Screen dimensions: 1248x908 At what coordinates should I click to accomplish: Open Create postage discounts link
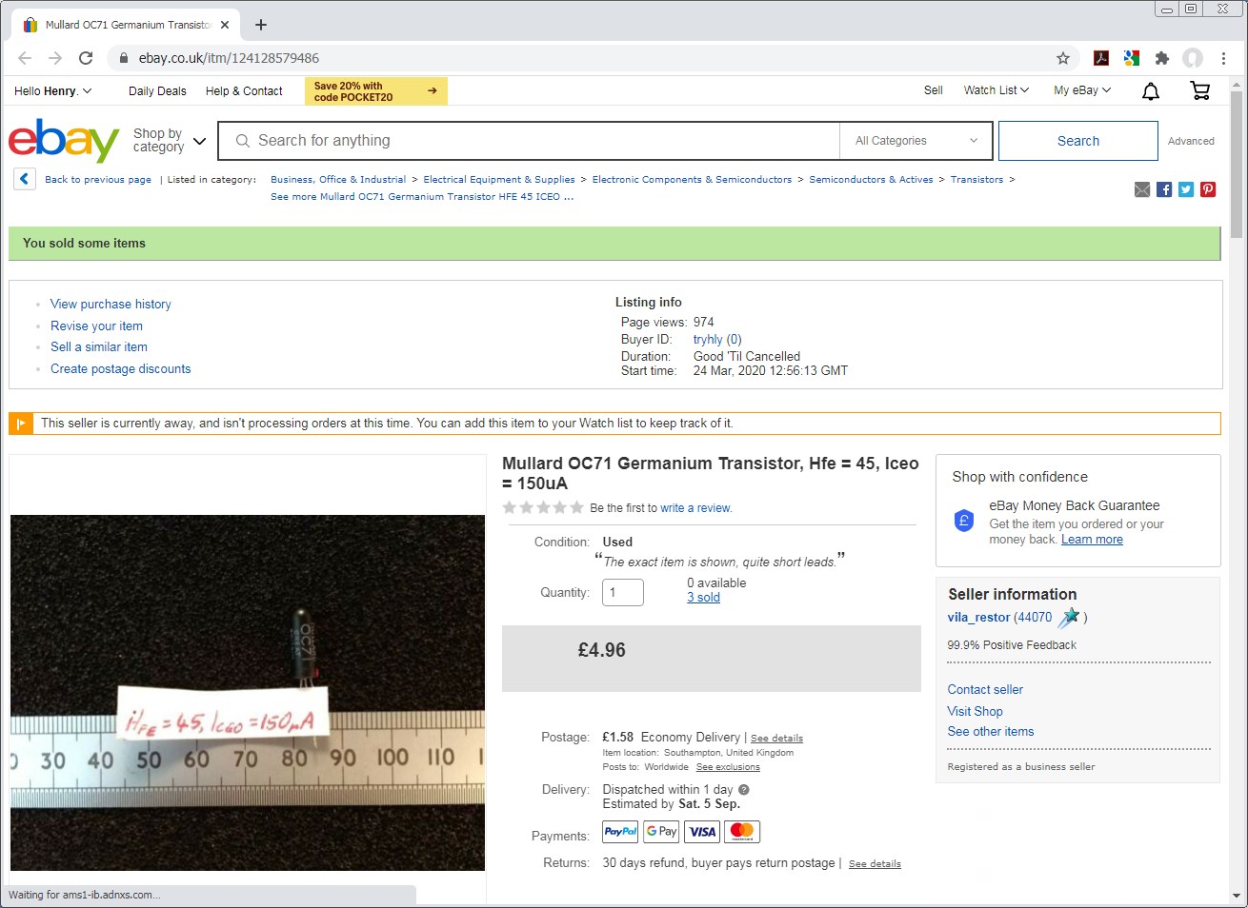pos(120,369)
